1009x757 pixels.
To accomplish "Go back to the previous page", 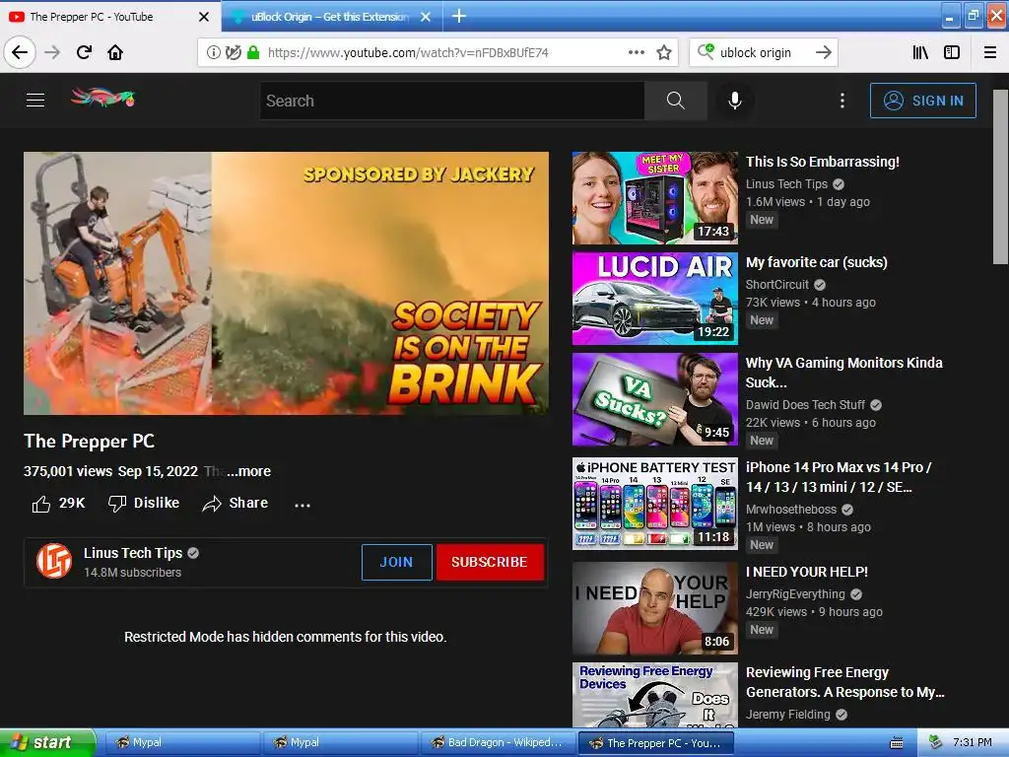I will coord(20,52).
